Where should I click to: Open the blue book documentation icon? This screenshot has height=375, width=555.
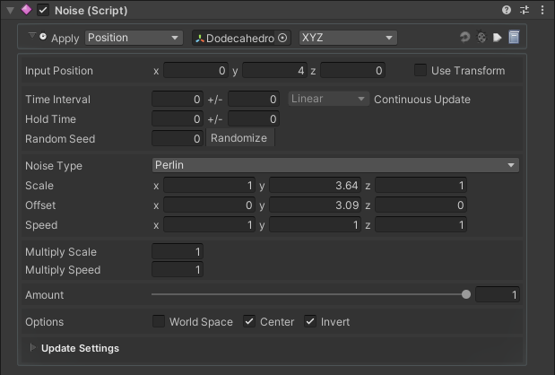(x=514, y=37)
